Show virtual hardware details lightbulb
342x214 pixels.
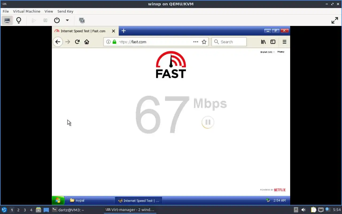tap(19, 20)
